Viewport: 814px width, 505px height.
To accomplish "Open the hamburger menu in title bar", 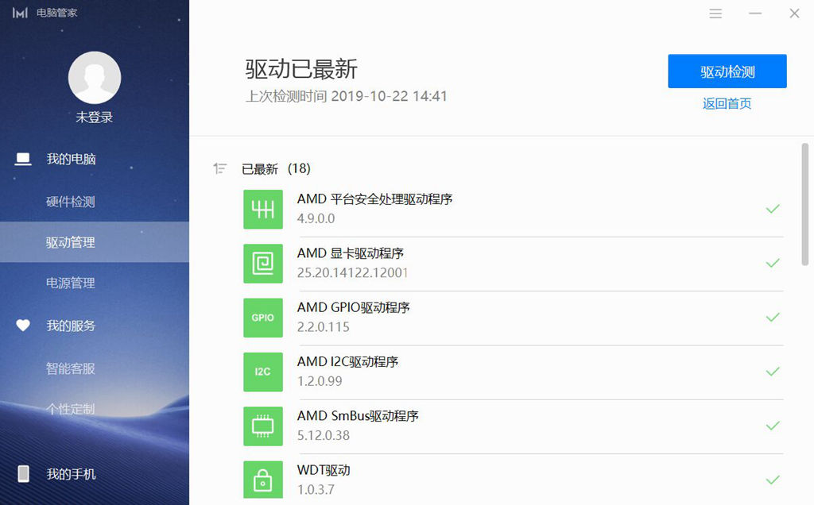I will (715, 13).
